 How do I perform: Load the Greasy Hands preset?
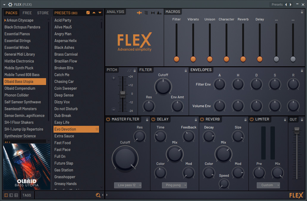click(65, 184)
